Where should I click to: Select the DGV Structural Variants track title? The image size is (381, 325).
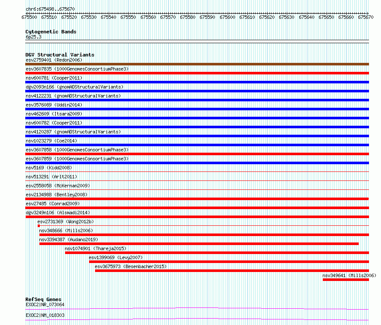60,55
